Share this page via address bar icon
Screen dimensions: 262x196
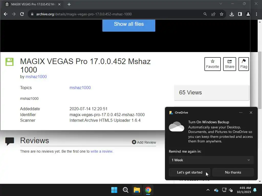point(213,14)
